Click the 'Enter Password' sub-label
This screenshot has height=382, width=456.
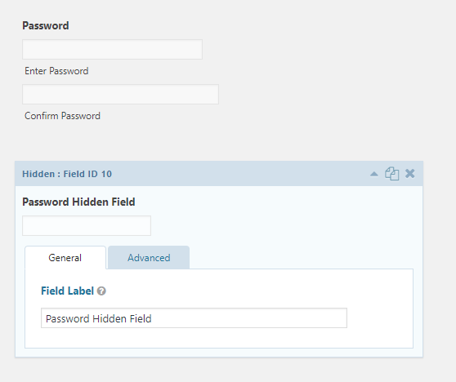56,71
